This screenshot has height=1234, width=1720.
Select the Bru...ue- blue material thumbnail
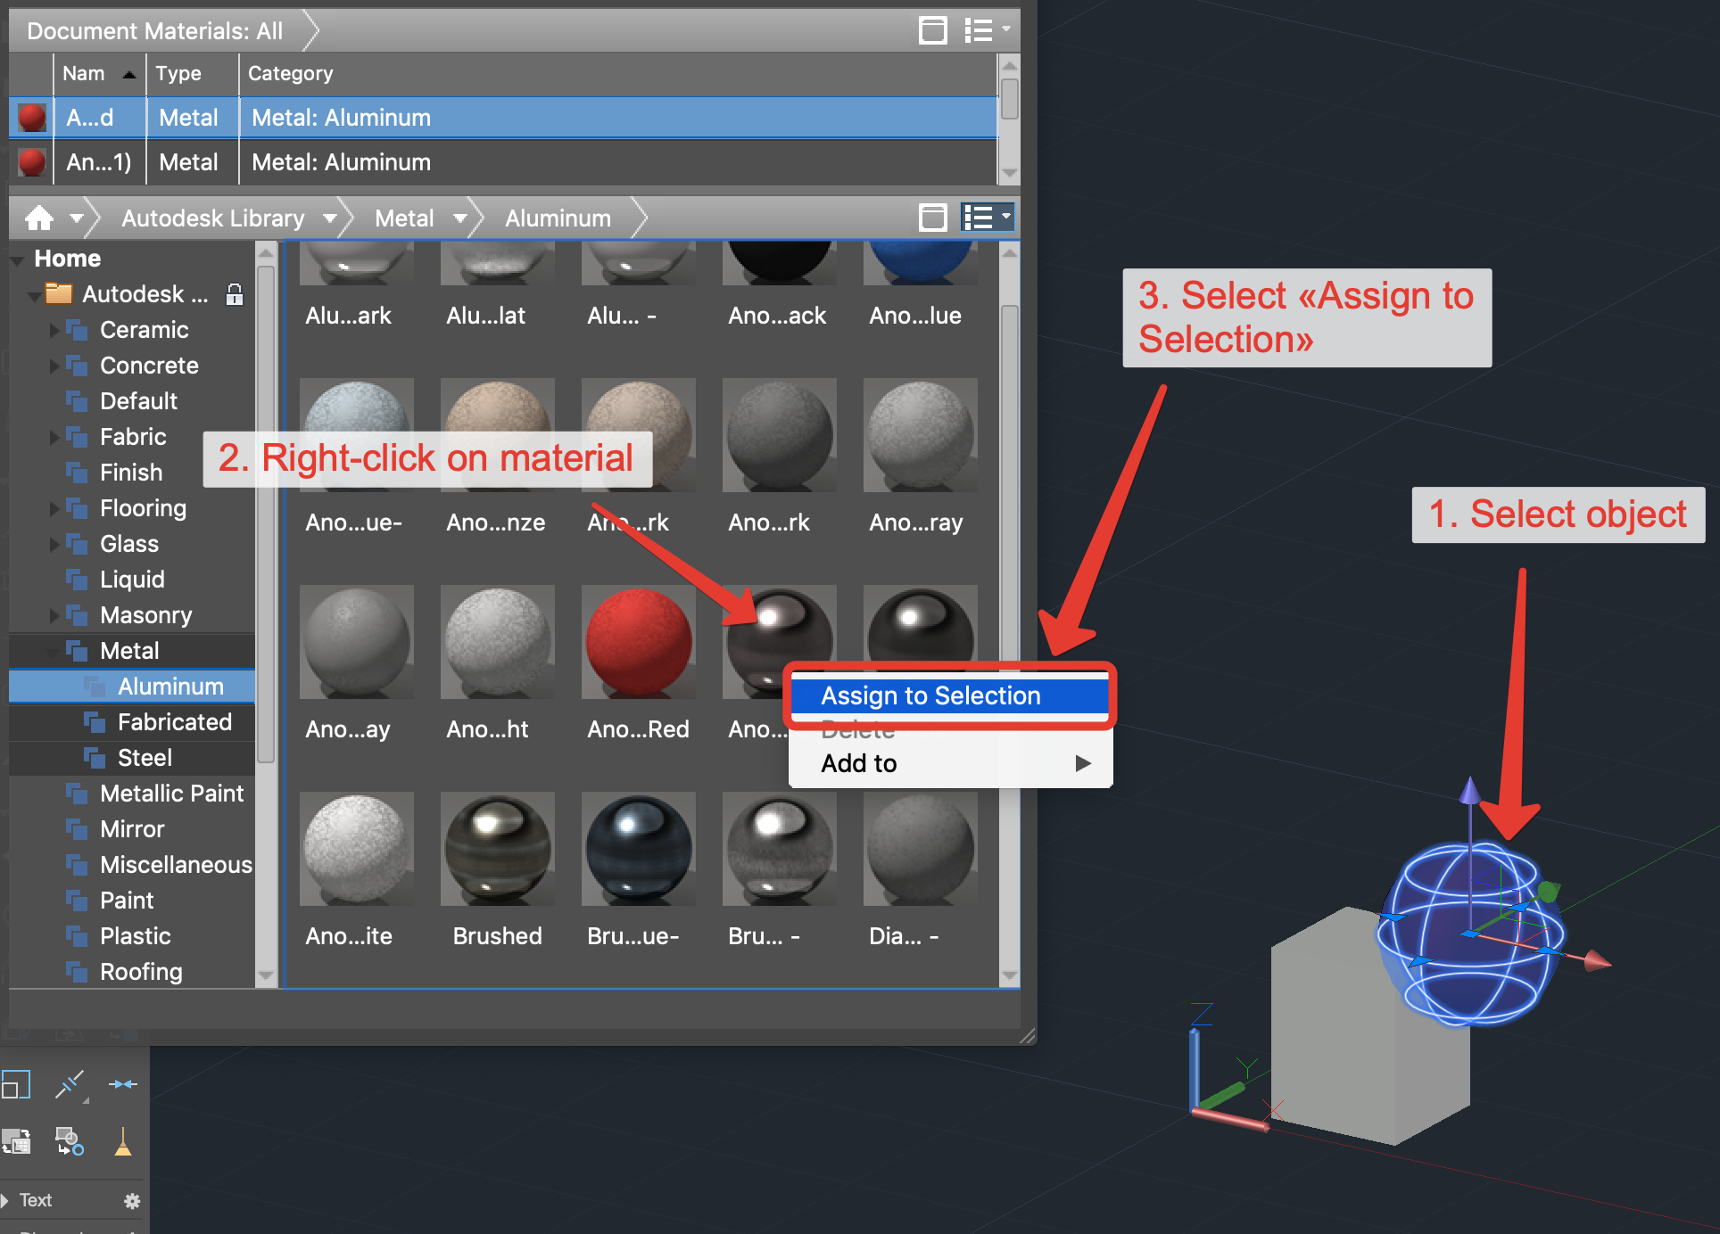pyautogui.click(x=639, y=849)
